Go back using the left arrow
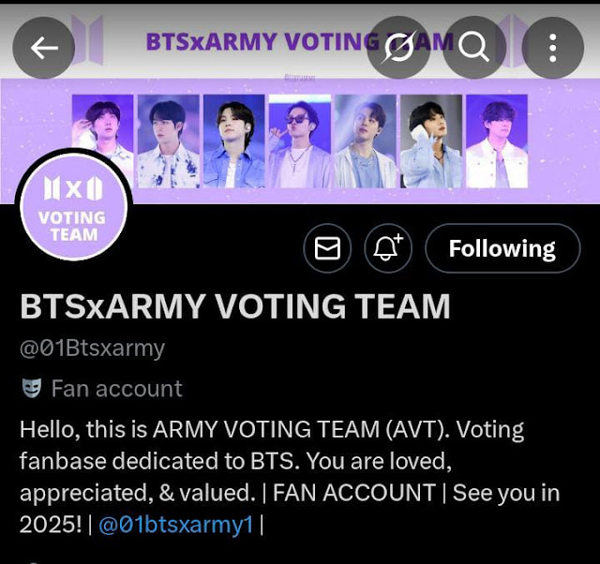600x564 pixels. point(44,48)
